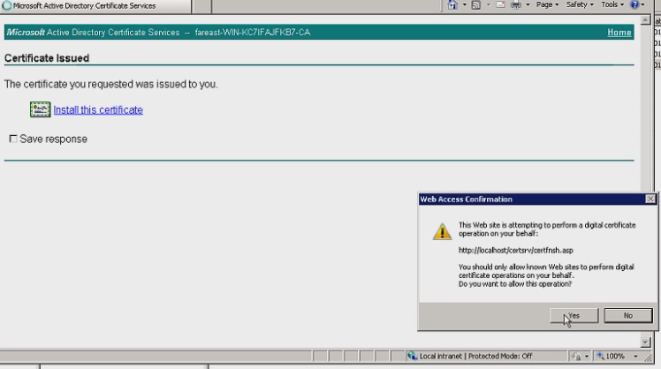Expand the Help dropdown arrow
The width and height of the screenshot is (661, 369).
pyautogui.click(x=642, y=4)
